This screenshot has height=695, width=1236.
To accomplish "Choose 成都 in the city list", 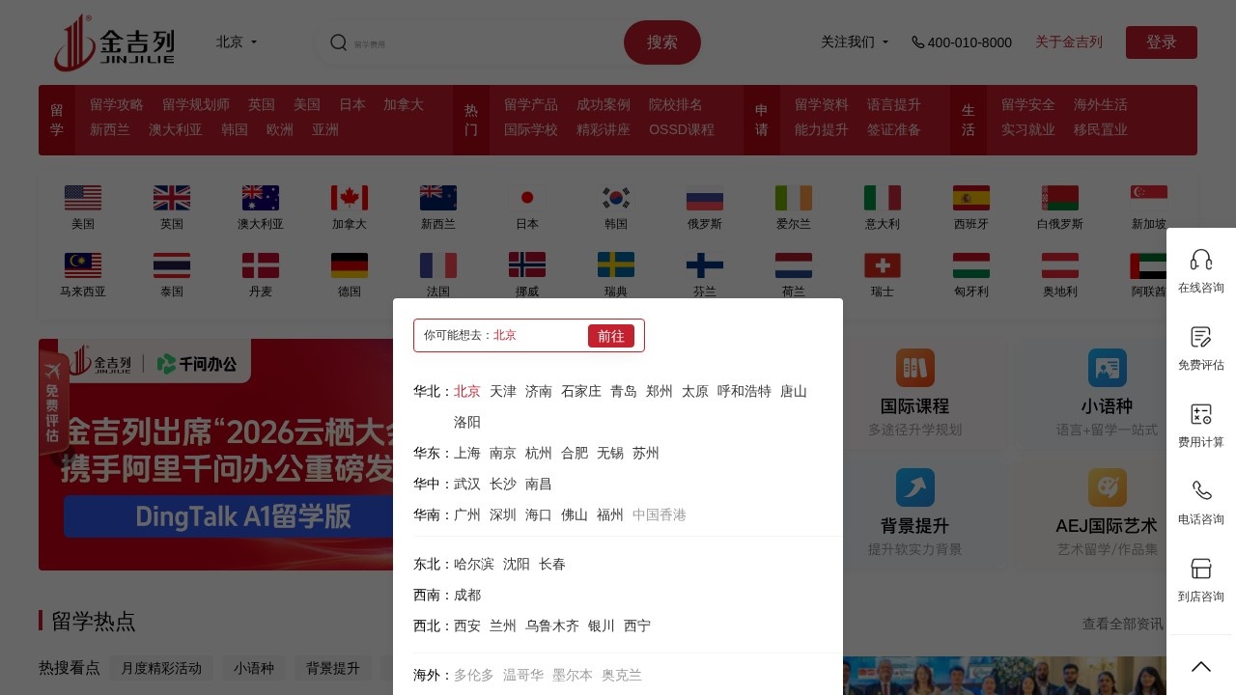I will point(467,595).
